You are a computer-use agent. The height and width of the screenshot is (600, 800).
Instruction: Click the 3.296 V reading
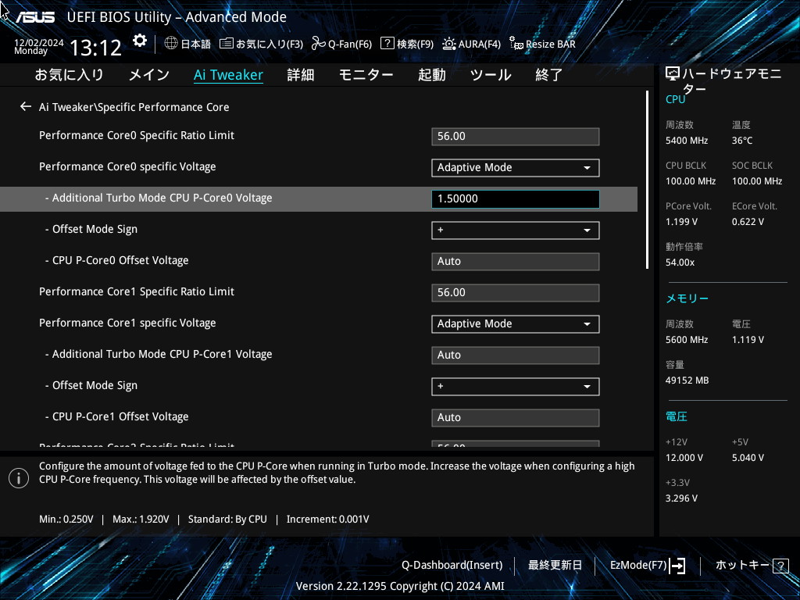pyautogui.click(x=681, y=498)
